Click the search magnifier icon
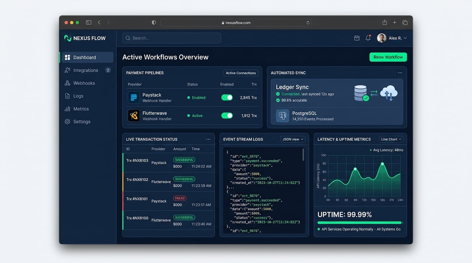The width and height of the screenshot is (472, 263). pos(128,38)
